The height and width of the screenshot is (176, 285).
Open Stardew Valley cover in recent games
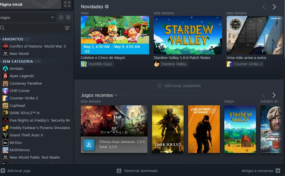point(240,129)
